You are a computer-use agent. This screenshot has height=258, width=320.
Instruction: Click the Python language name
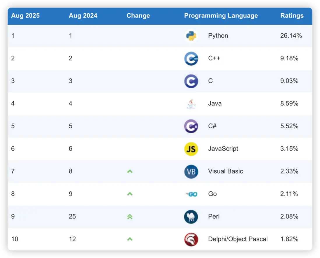(218, 36)
